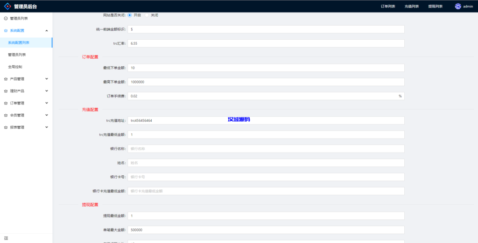This screenshot has width=478, height=243.
Task: Open 全局控制 in the sidebar
Action: (15, 67)
